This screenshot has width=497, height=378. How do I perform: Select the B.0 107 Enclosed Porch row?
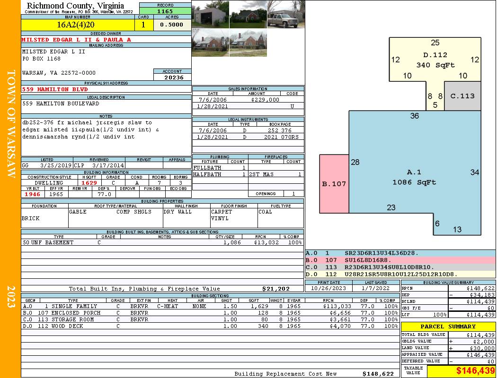(x=209, y=313)
